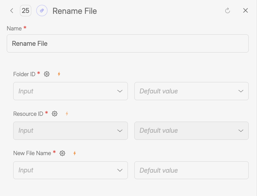The height and width of the screenshot is (196, 257).
Task: Expand the New File Name Input dropdown
Action: coord(70,170)
